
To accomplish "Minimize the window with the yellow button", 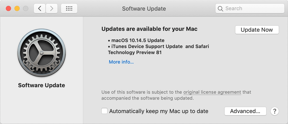I will pos(17,9).
